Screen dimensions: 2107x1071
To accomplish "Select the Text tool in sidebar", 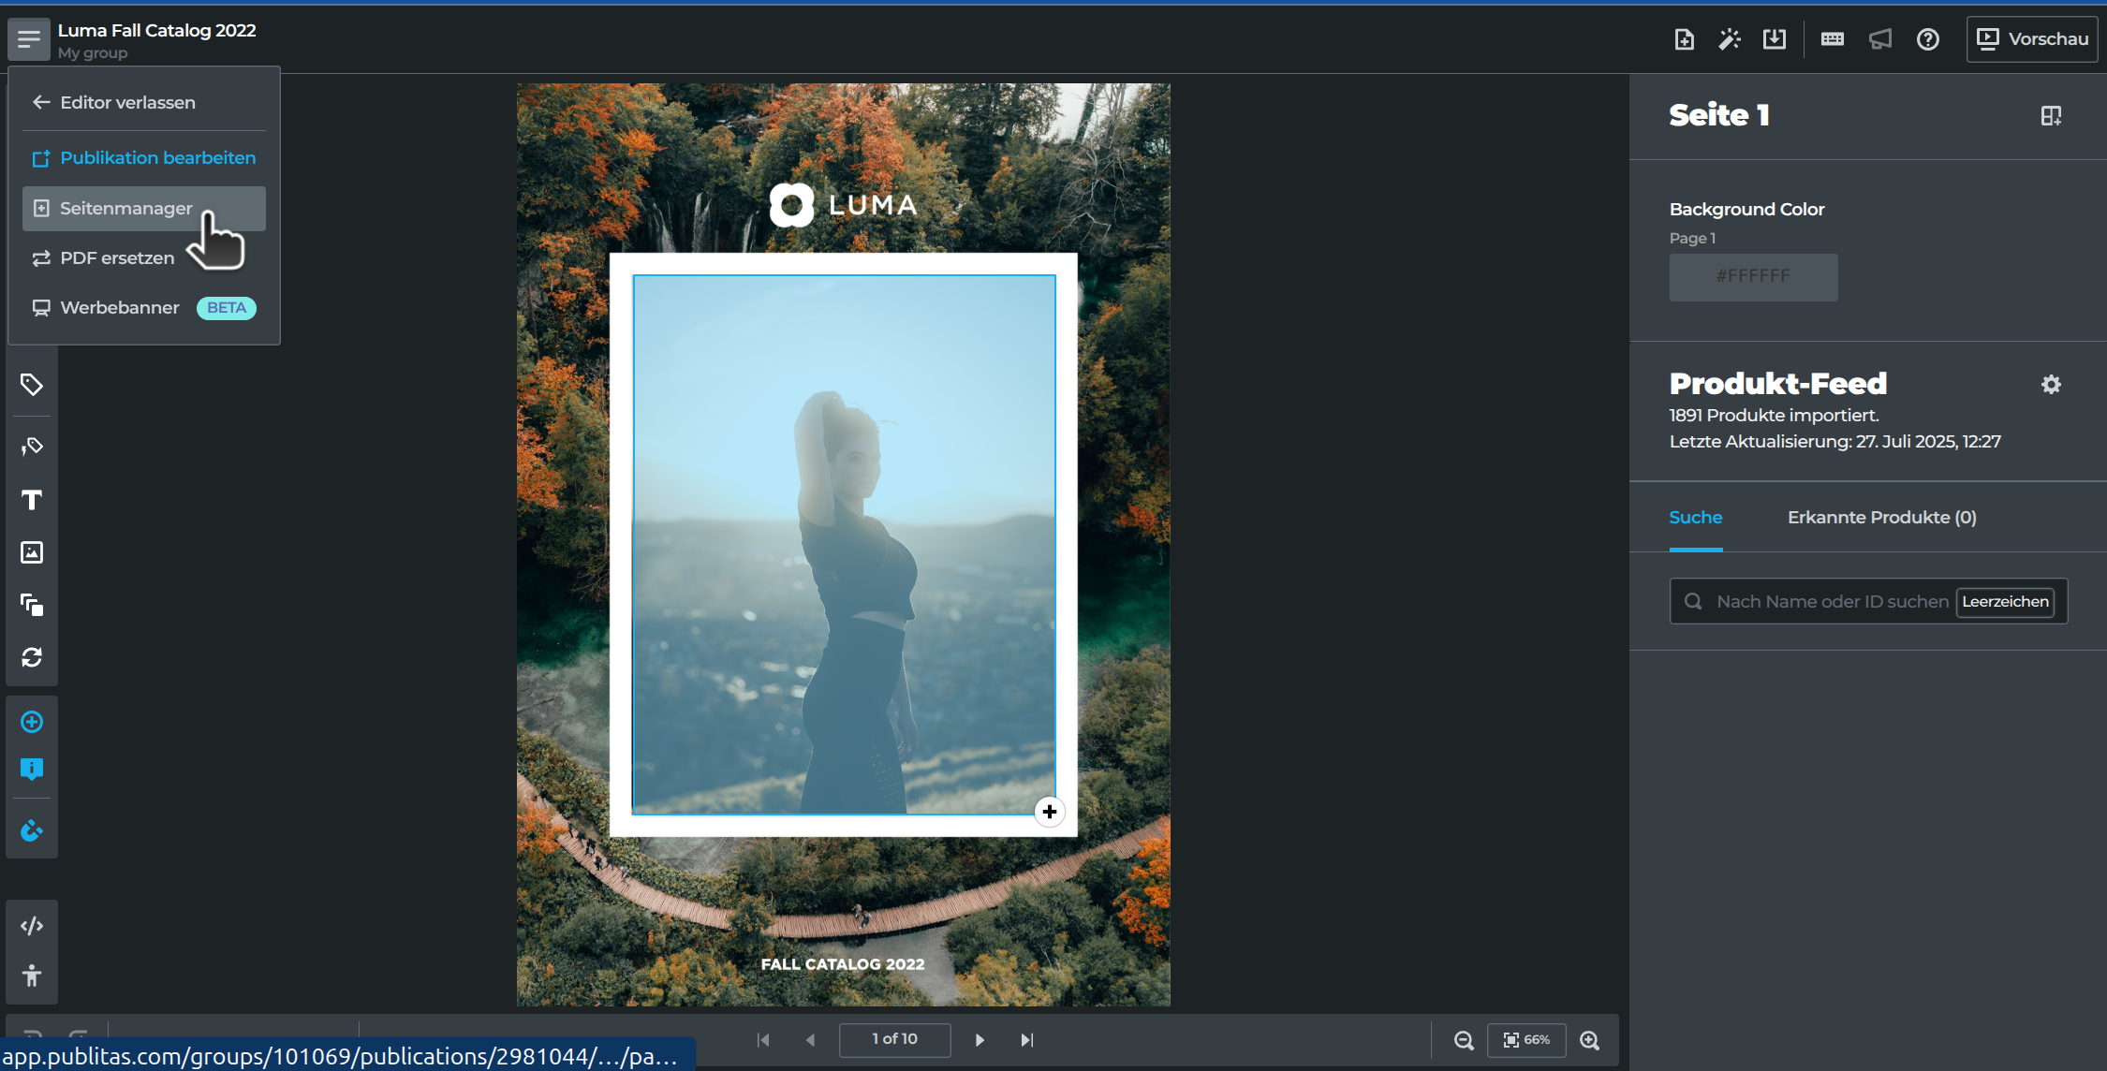I will coord(32,500).
